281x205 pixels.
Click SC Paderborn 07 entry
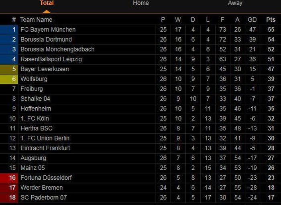[x=43, y=197]
